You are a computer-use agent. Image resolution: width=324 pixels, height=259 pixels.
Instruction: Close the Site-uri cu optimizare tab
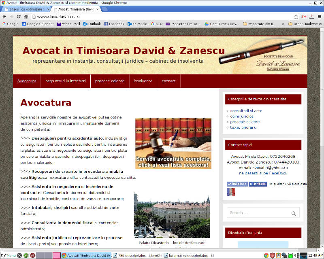click(x=48, y=9)
